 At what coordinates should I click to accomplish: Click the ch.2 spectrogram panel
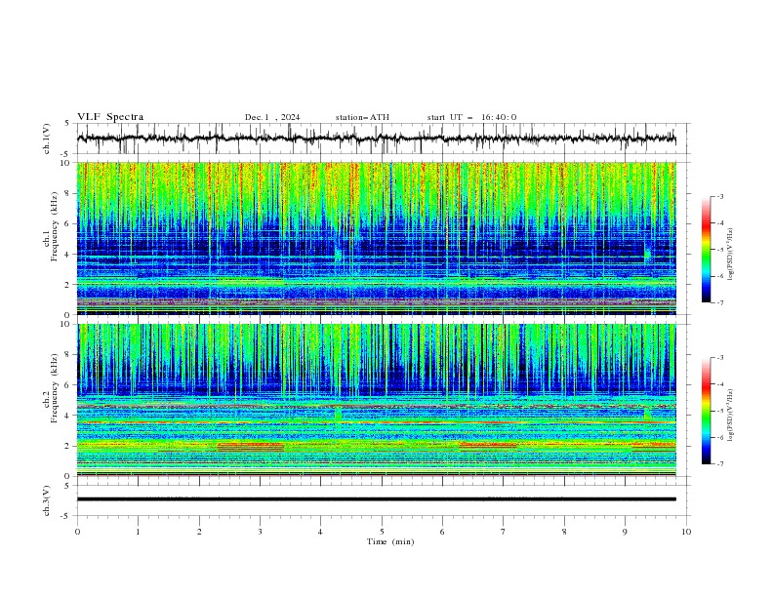pos(376,400)
